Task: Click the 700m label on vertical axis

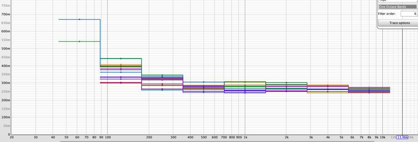Action: [x=6, y=14]
